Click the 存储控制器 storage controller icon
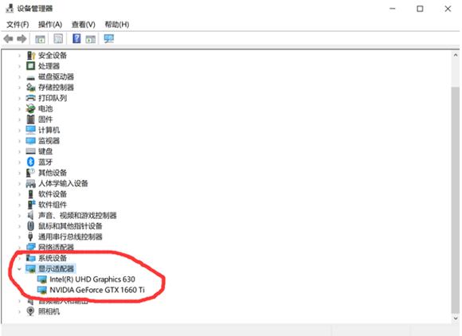Viewport: 462px width, 336px height. (30, 88)
